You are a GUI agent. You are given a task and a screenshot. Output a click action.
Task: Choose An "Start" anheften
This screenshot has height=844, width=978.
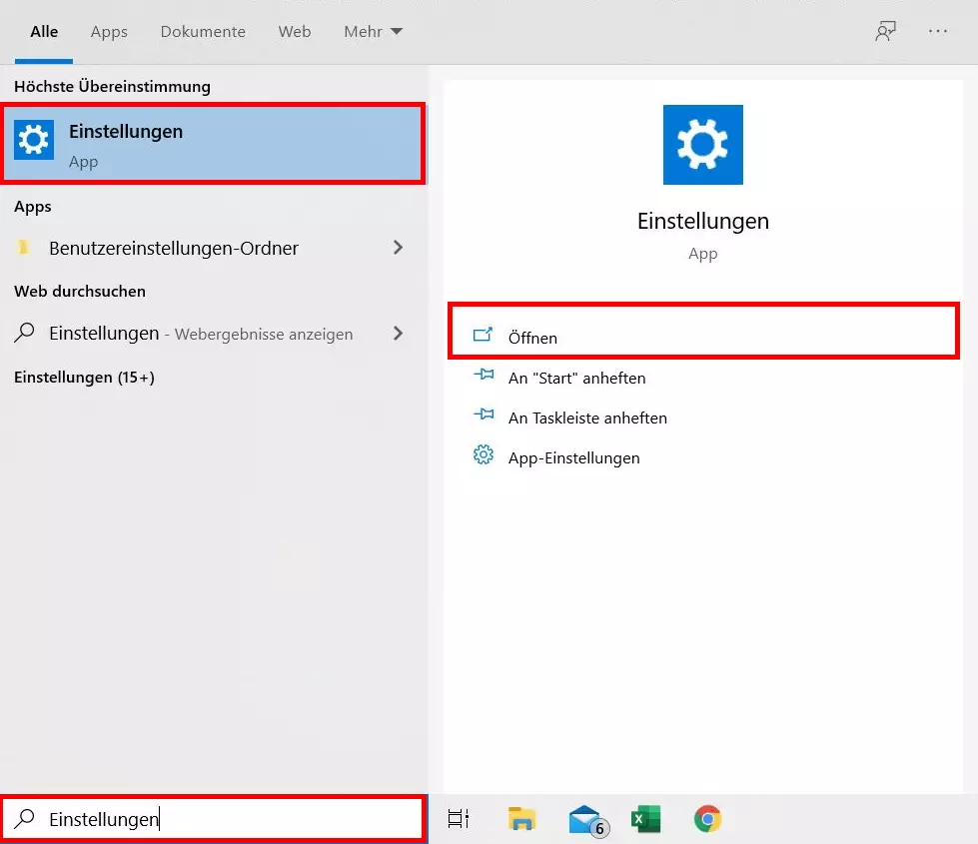tap(577, 378)
